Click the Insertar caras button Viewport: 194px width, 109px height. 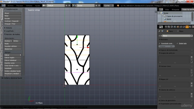click(x=12, y=63)
